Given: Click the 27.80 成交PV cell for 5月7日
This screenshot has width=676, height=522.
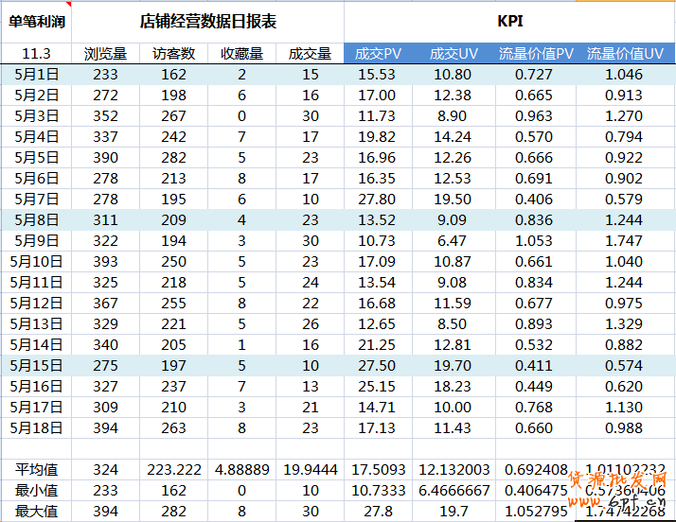Looking at the screenshot, I should coord(378,199).
